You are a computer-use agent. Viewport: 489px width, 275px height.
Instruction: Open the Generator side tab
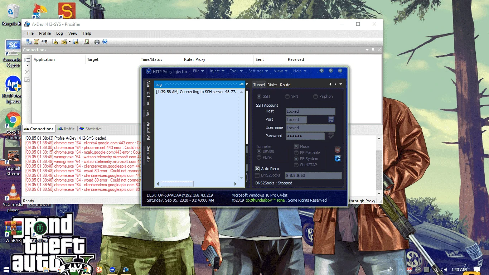148,154
